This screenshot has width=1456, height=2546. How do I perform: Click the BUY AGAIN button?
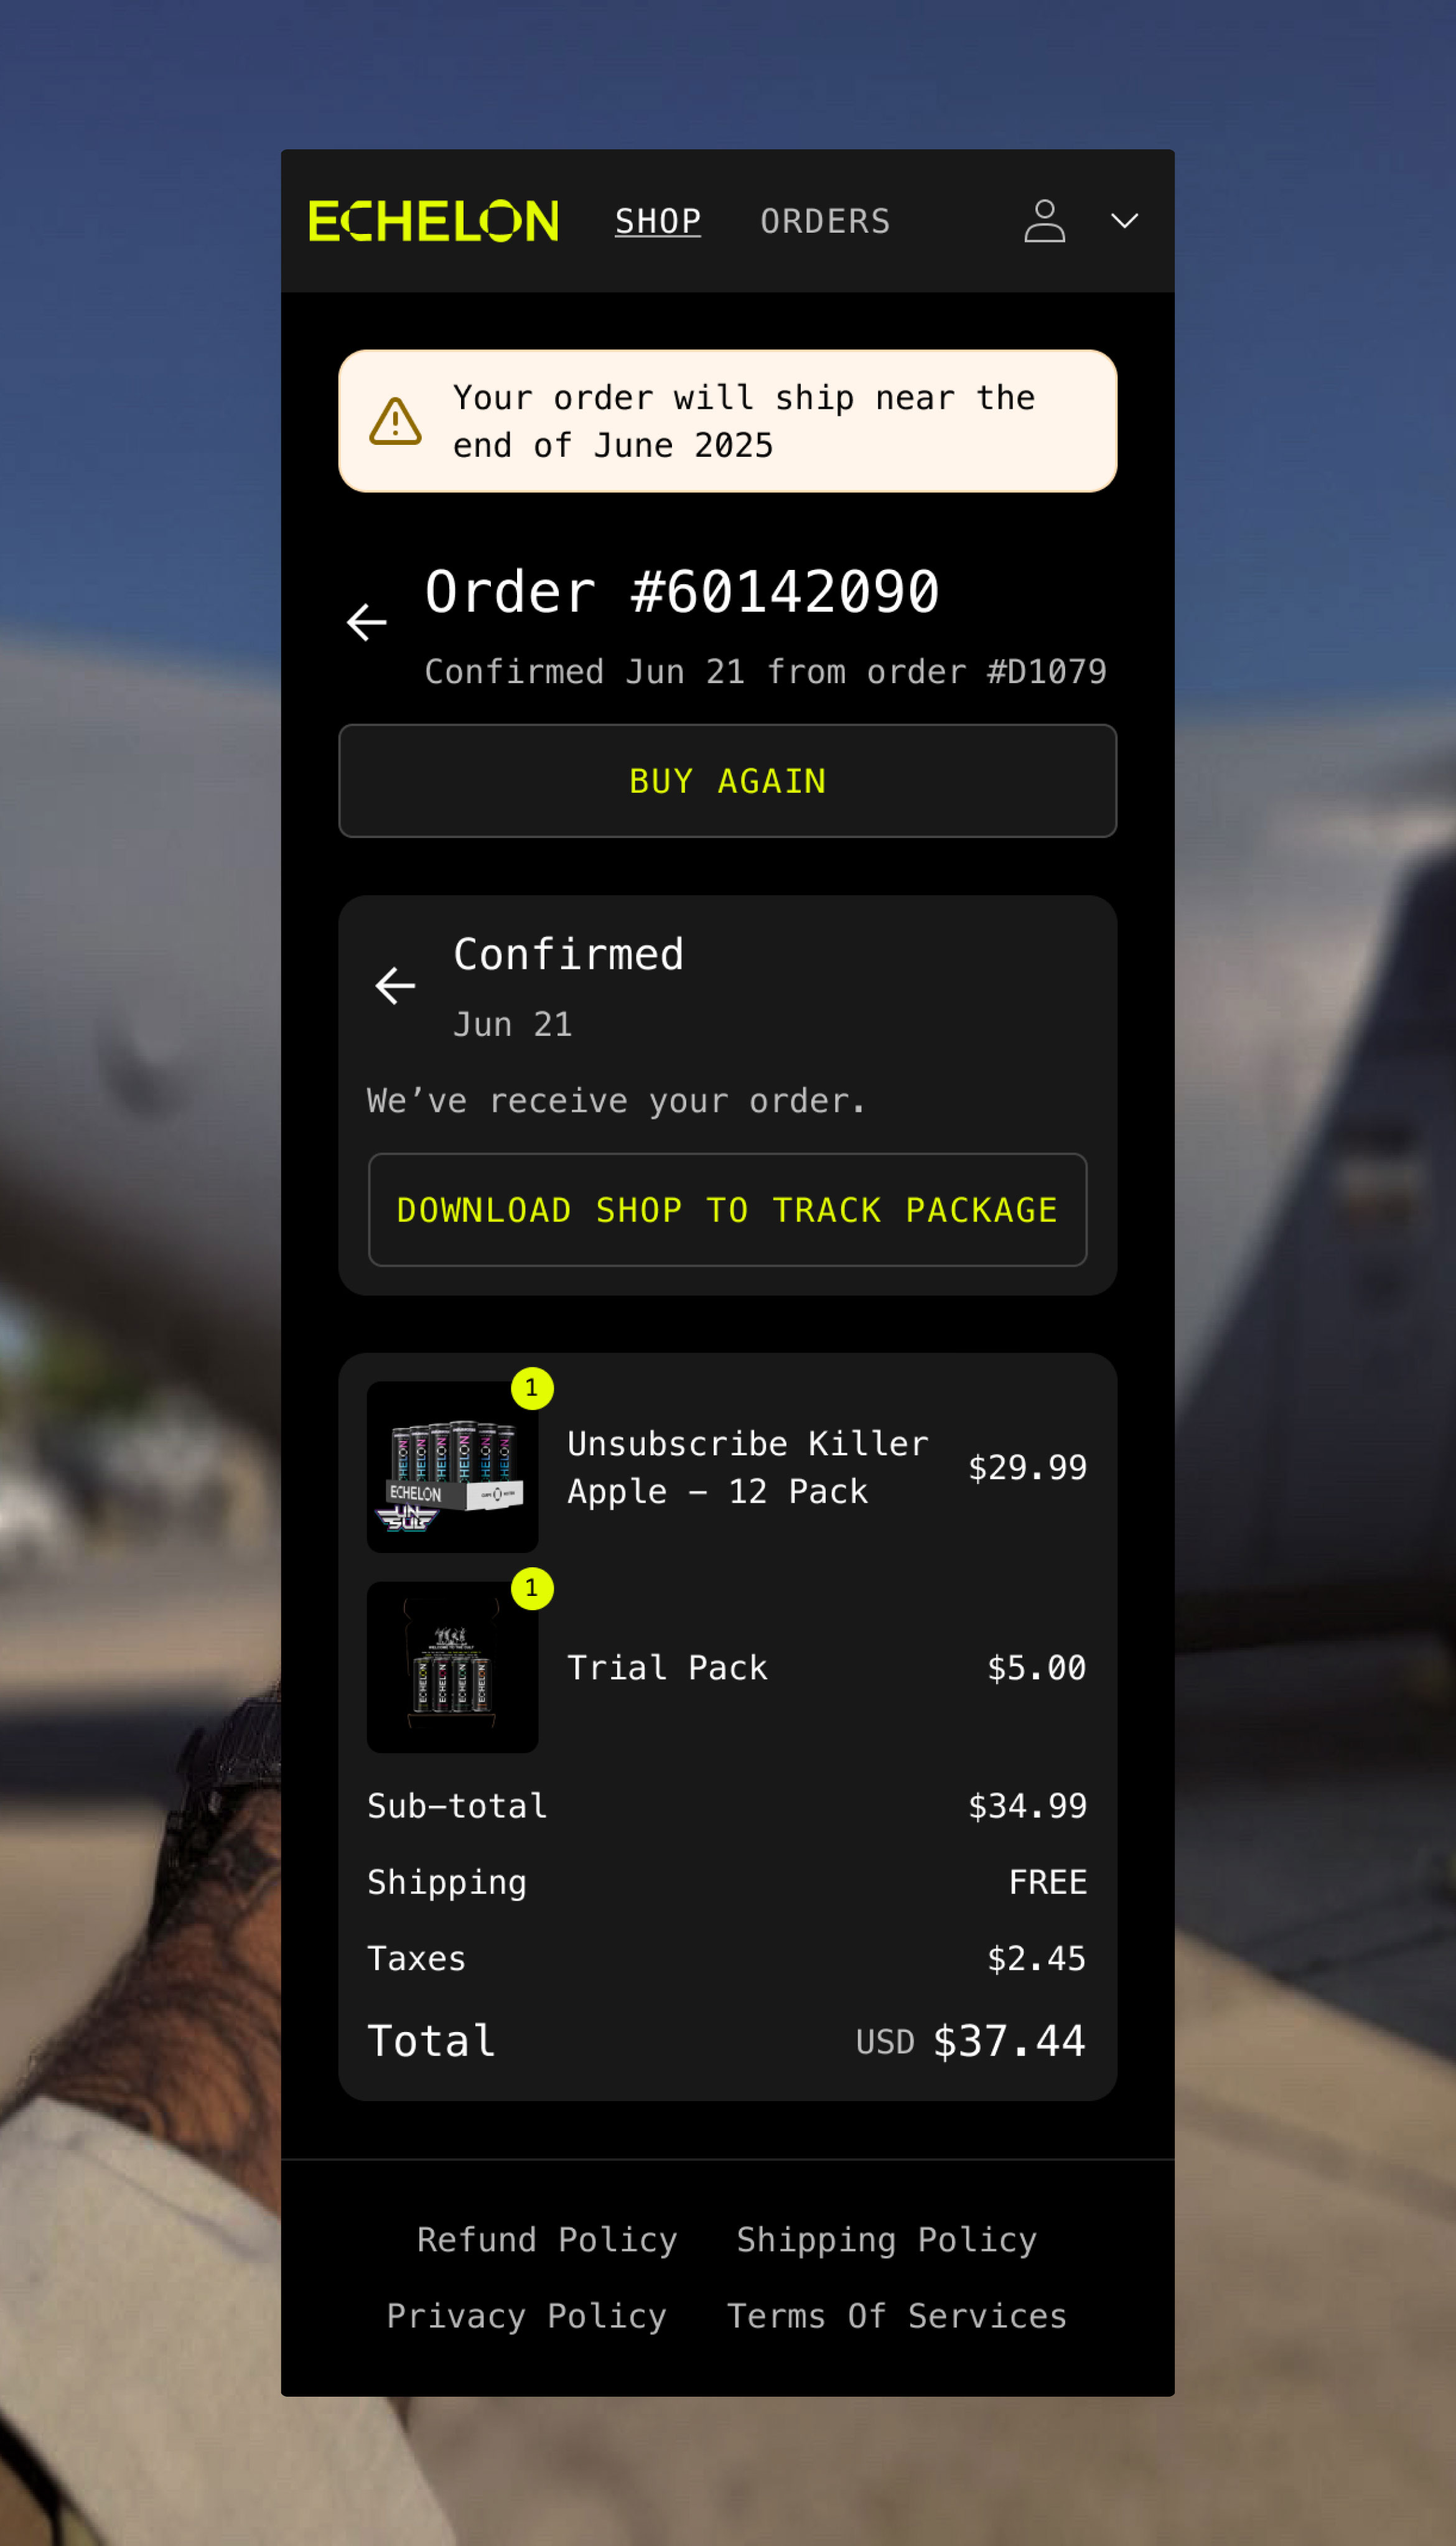728,781
